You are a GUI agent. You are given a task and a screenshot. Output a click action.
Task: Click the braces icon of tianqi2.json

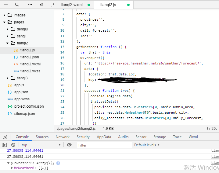16,57
